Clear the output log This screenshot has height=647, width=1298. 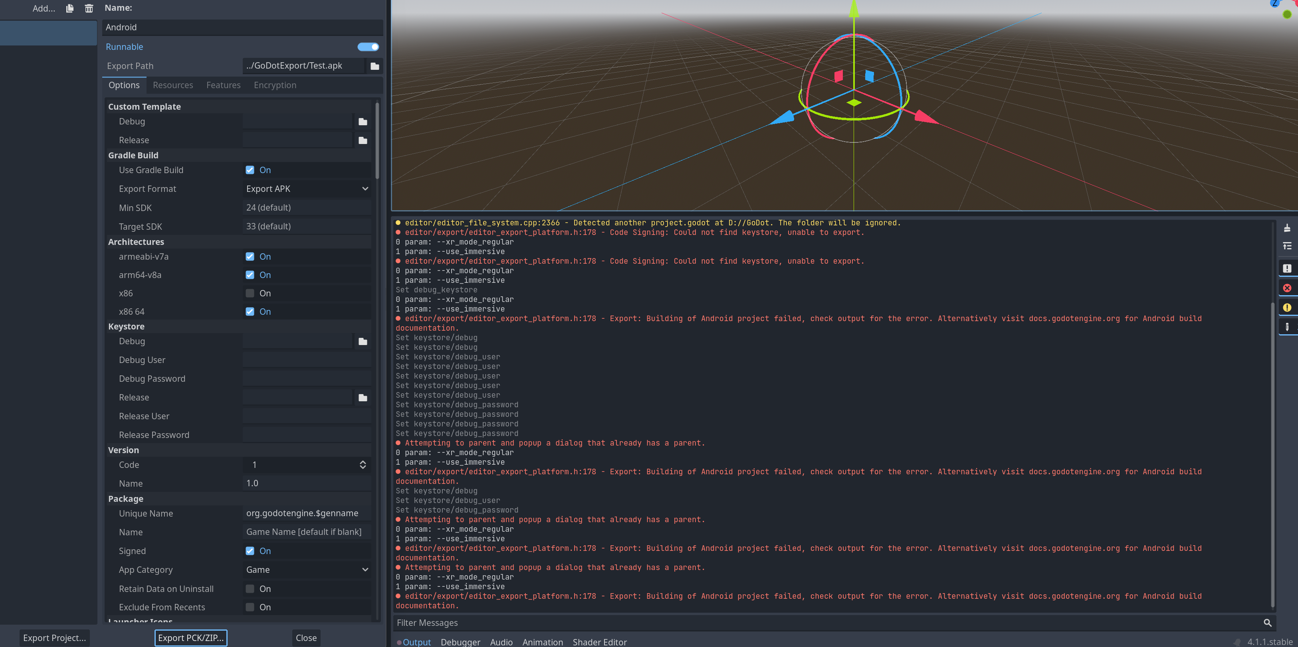pos(1288,228)
